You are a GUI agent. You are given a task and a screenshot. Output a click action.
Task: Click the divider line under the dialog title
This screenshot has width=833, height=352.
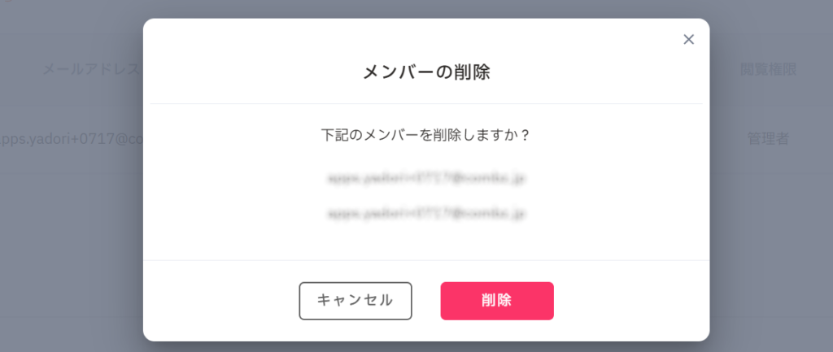click(x=425, y=103)
